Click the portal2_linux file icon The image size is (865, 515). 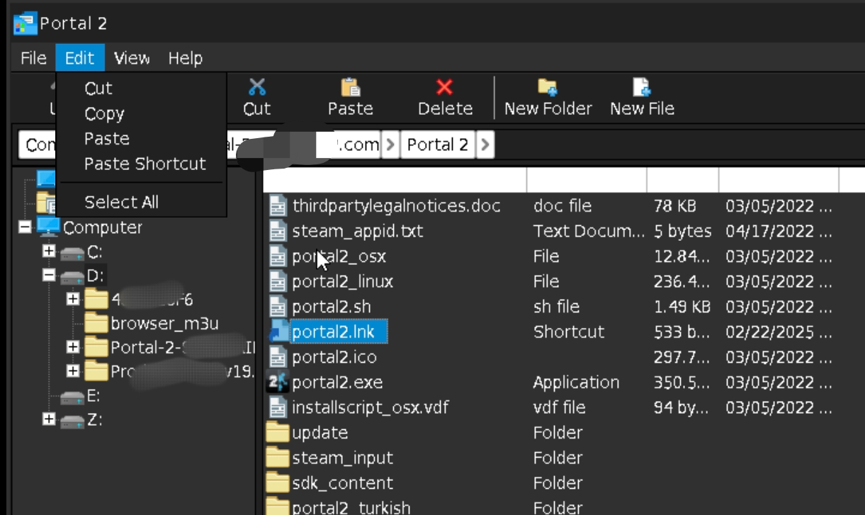tap(278, 281)
